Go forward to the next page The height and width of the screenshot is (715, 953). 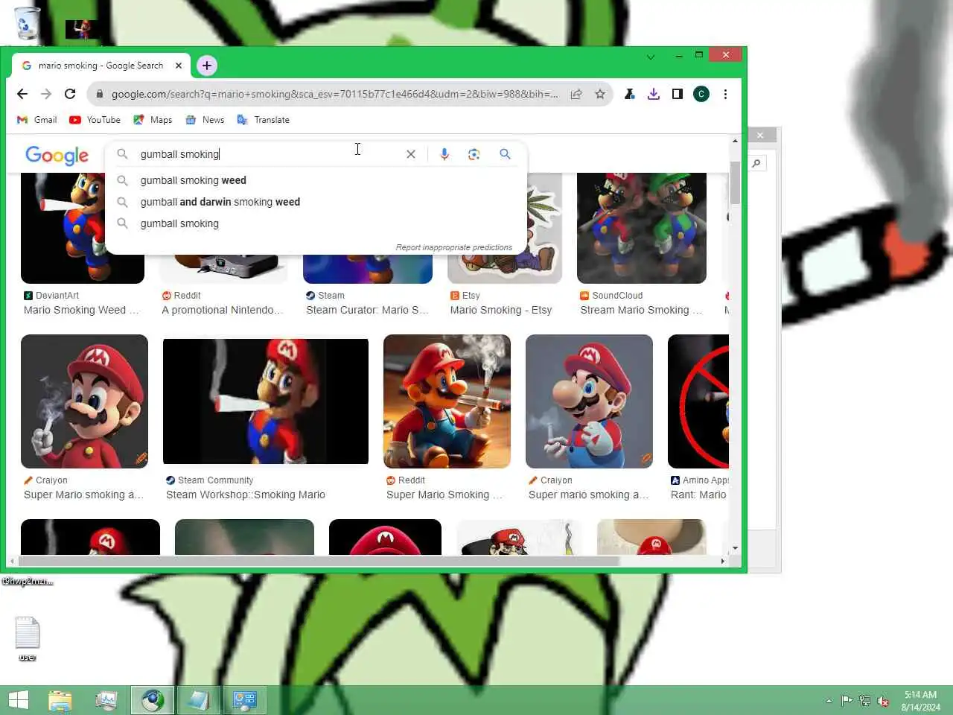[x=46, y=94]
